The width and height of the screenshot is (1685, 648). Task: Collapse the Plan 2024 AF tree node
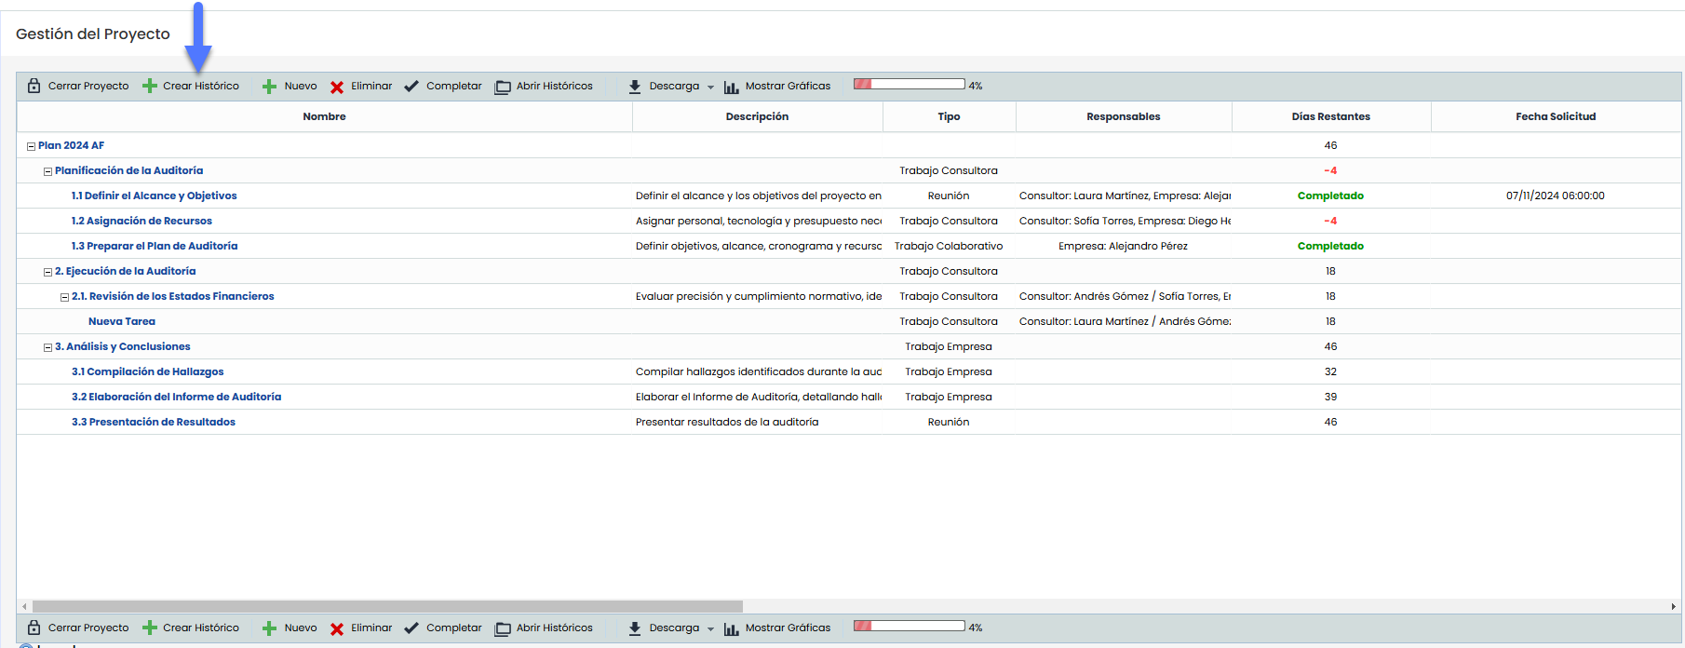click(31, 146)
